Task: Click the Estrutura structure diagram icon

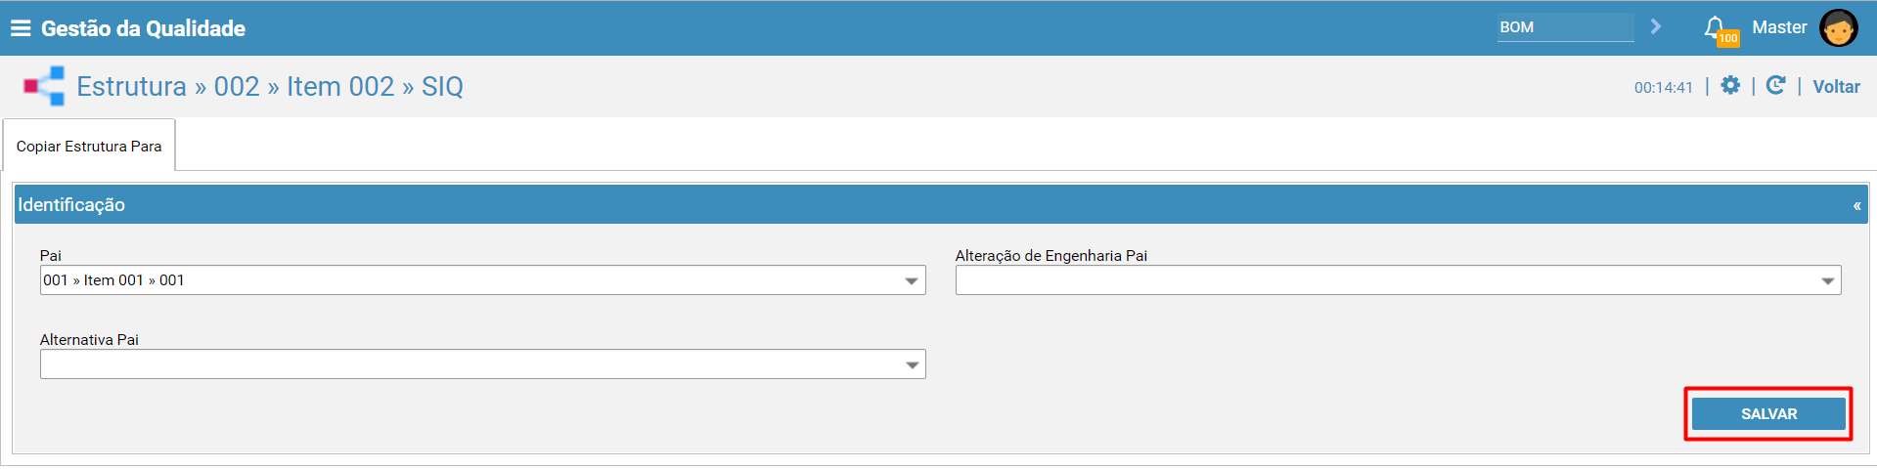Action: [44, 86]
